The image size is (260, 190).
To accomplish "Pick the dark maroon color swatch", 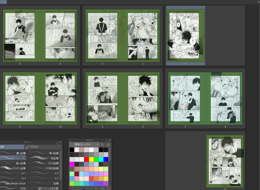I will (77, 174).
